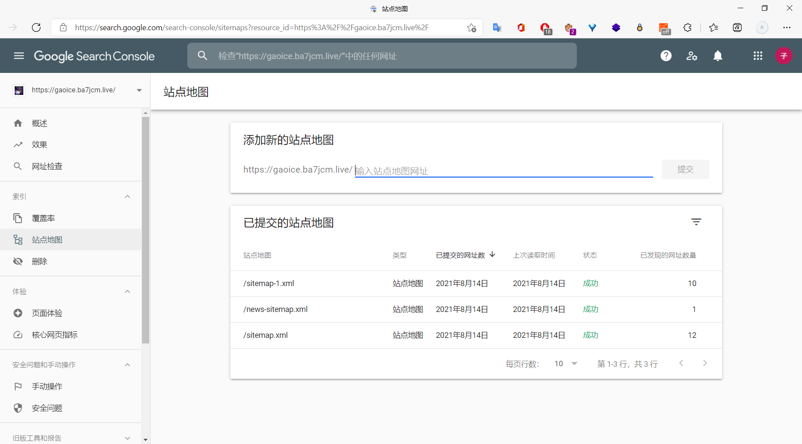Open user and permission settings icon
Screen dimensions: 802x444
[692, 56]
